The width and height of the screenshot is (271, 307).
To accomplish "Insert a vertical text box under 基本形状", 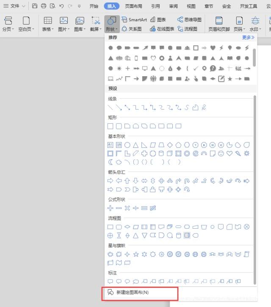I will pyautogui.click(x=119, y=145).
